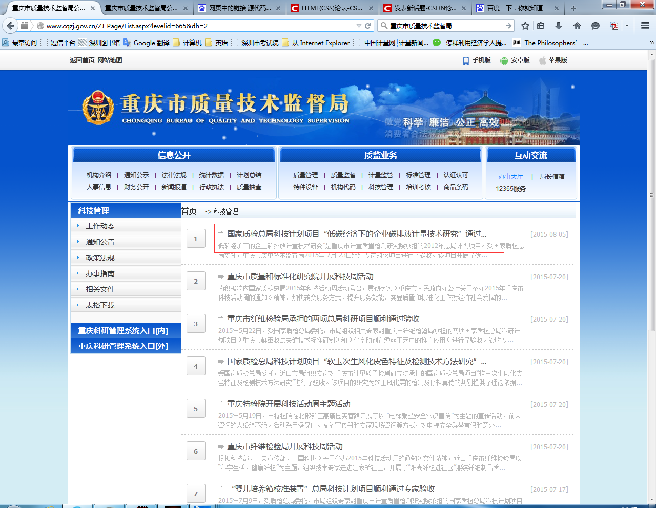
Task: Open a new tab with plus button
Action: coord(573,8)
